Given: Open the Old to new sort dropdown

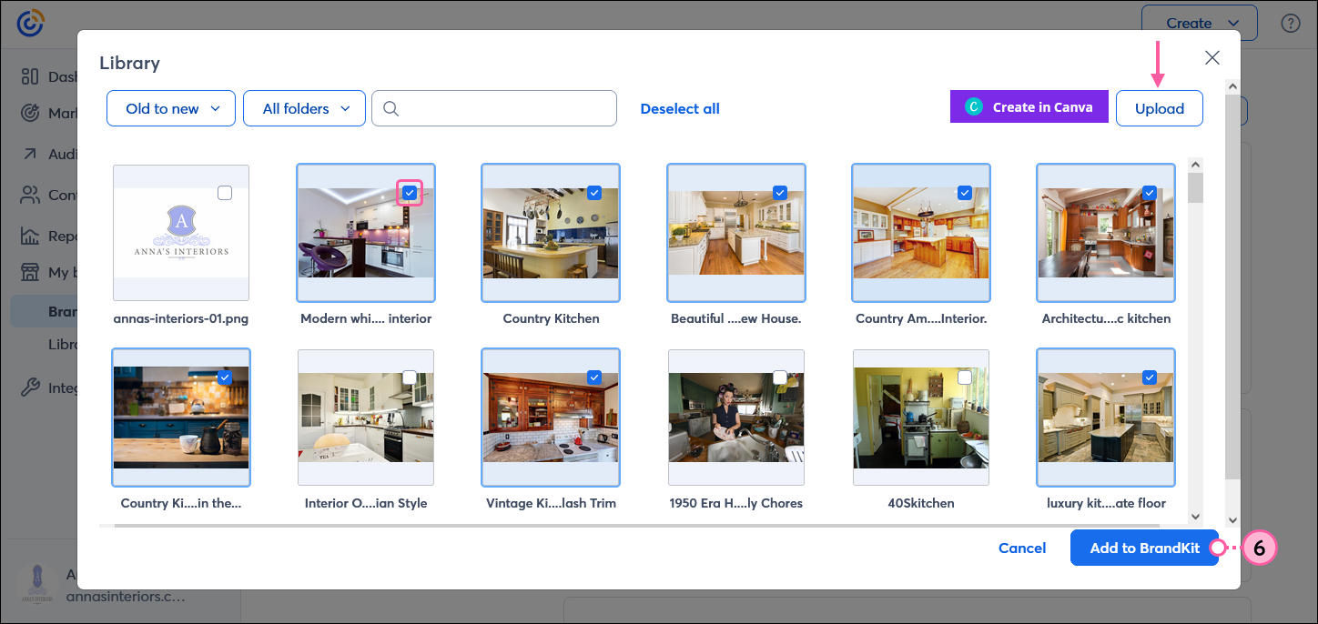Looking at the screenshot, I should (x=171, y=108).
